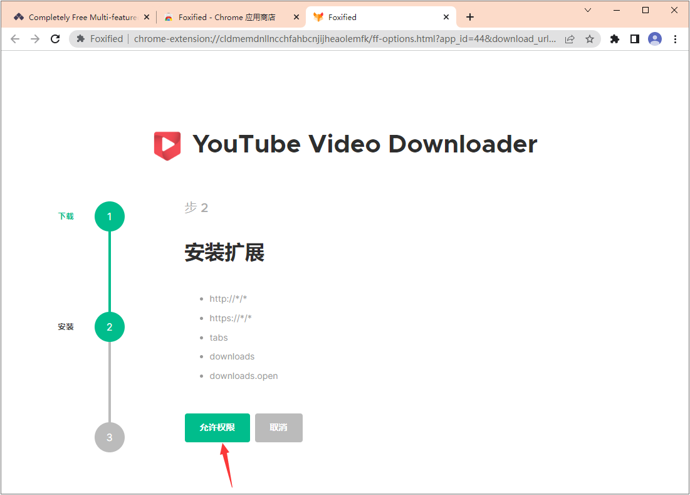
Task: Click the 步 2 step text
Action: click(196, 208)
